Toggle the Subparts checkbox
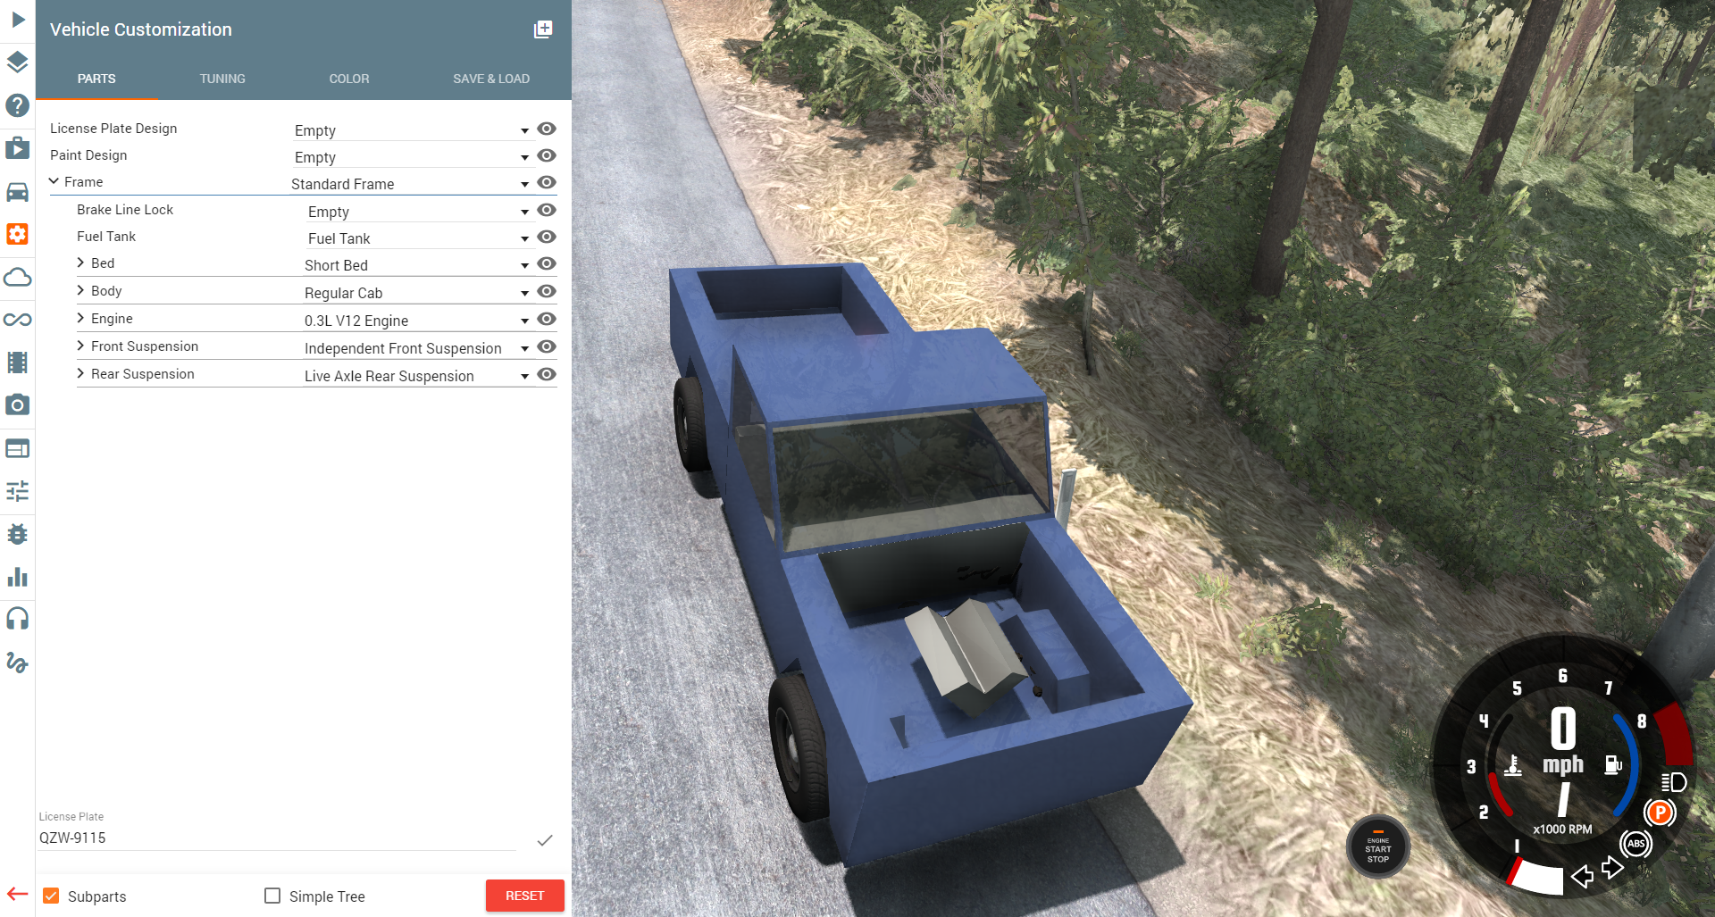The width and height of the screenshot is (1715, 917). tap(51, 896)
